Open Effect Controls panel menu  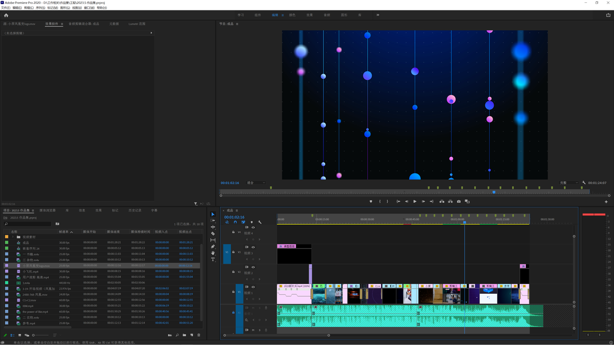pyautogui.click(x=62, y=24)
